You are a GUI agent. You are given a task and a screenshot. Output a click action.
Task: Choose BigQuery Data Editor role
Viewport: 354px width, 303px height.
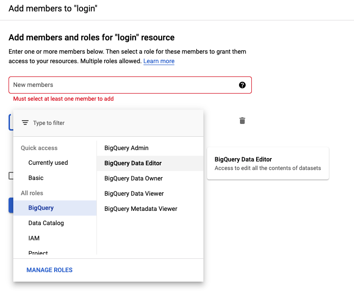tap(150, 163)
